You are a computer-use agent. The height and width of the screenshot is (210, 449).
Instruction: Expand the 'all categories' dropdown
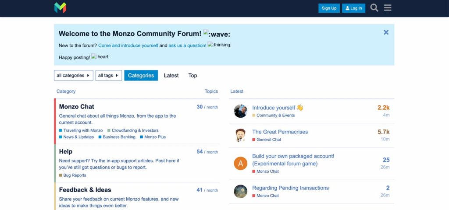click(x=73, y=76)
